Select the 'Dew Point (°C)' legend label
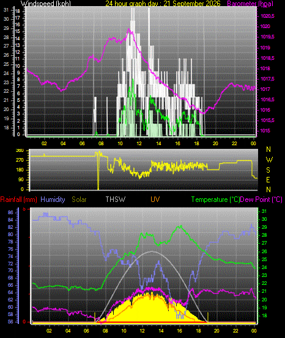Image resolution: width=285 pixels, height=338 pixels. click(261, 200)
